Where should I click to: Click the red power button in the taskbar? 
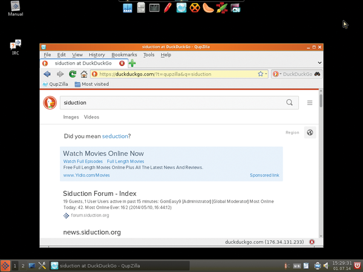click(358, 265)
